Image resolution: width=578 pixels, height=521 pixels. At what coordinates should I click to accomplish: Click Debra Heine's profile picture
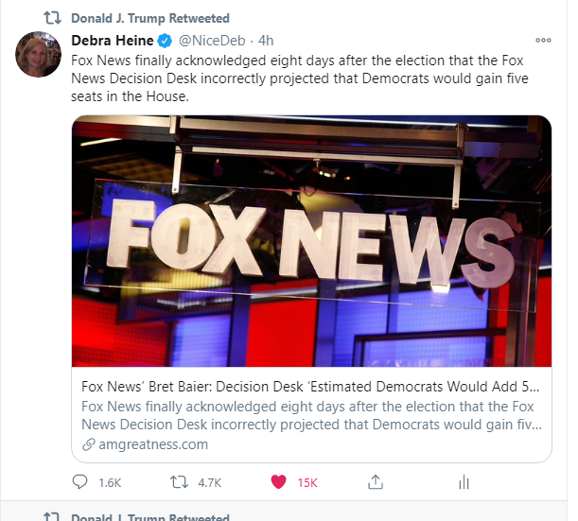click(x=38, y=54)
